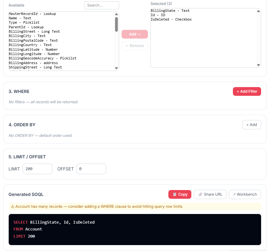Screen dimensions: 267x251
Task: Click the scroll-up arrow of the Selected list
Action: tap(258, 11)
